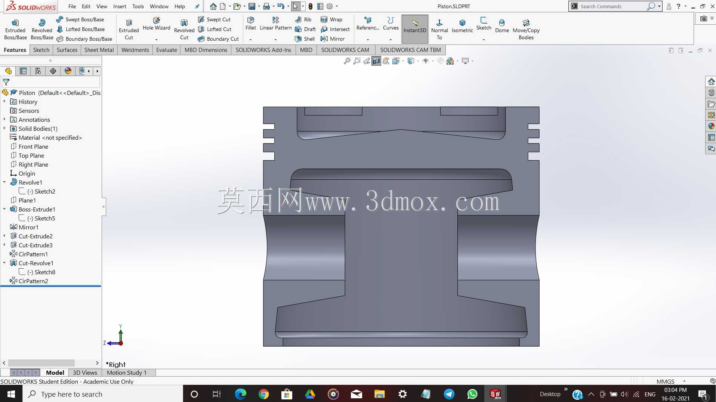The height and width of the screenshot is (402, 716).
Task: Select the Rib tool
Action: [303, 19]
